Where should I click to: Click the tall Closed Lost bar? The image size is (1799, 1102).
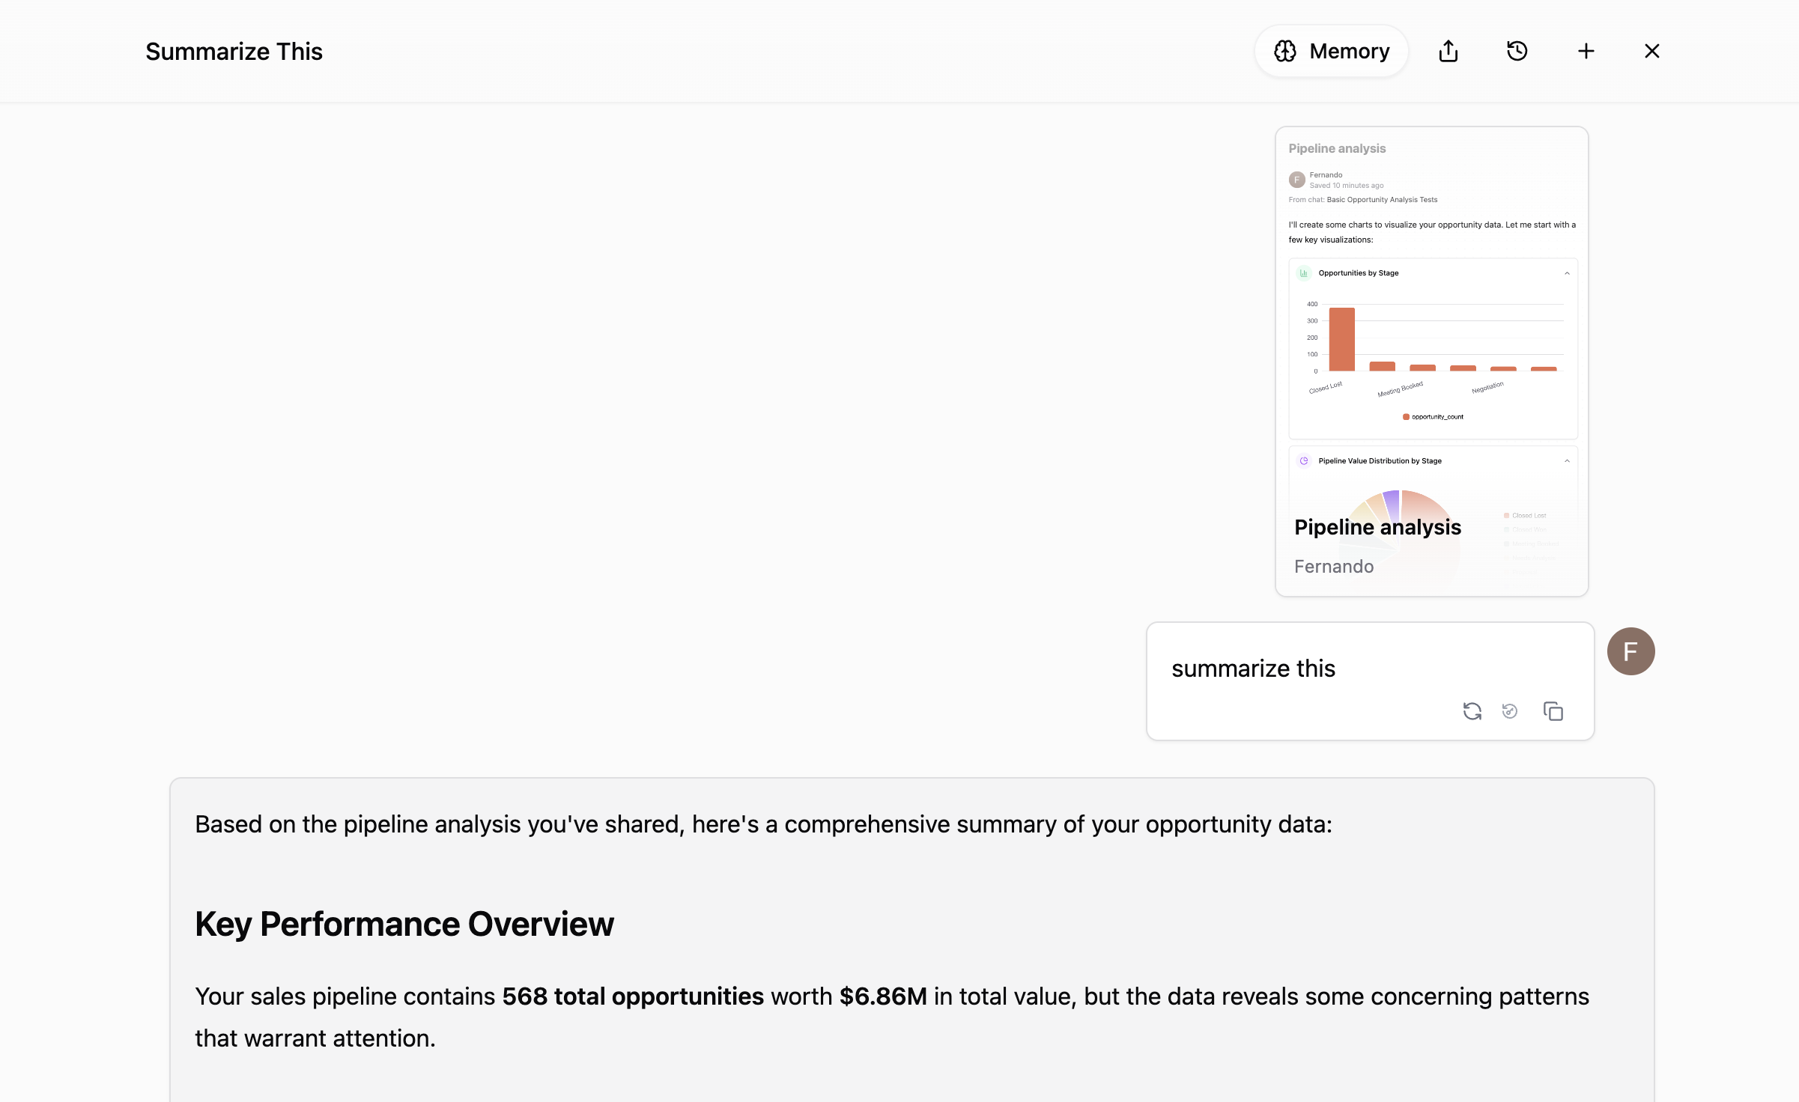tap(1341, 338)
